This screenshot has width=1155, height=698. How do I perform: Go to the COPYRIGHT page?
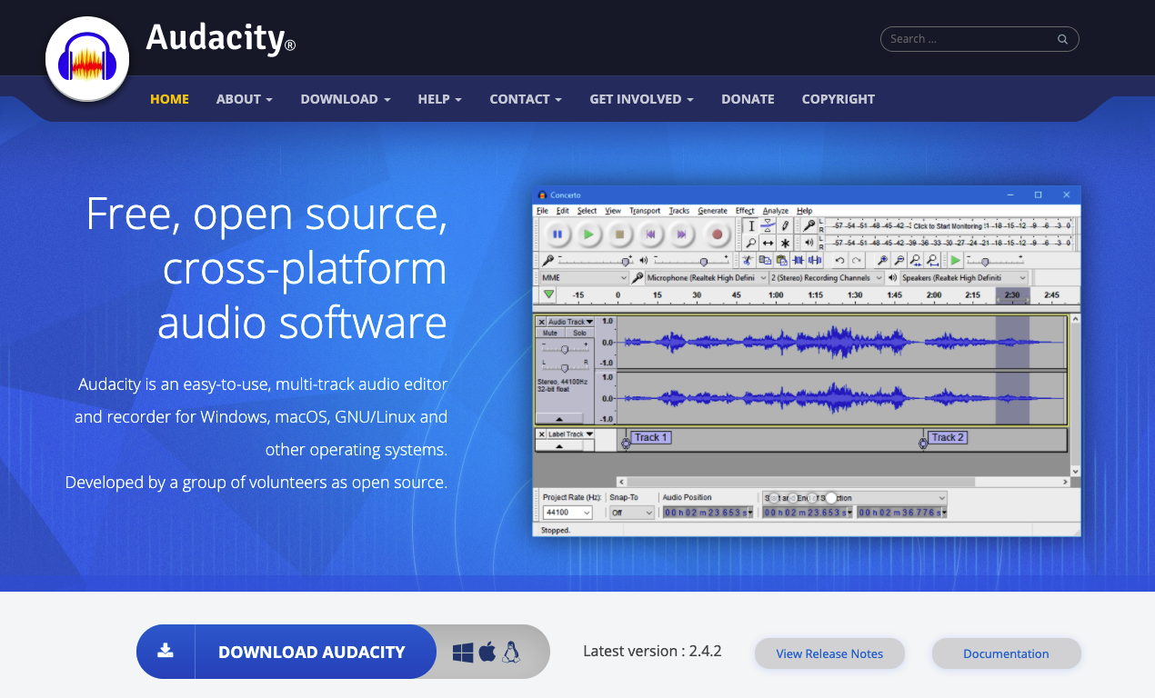coord(839,99)
